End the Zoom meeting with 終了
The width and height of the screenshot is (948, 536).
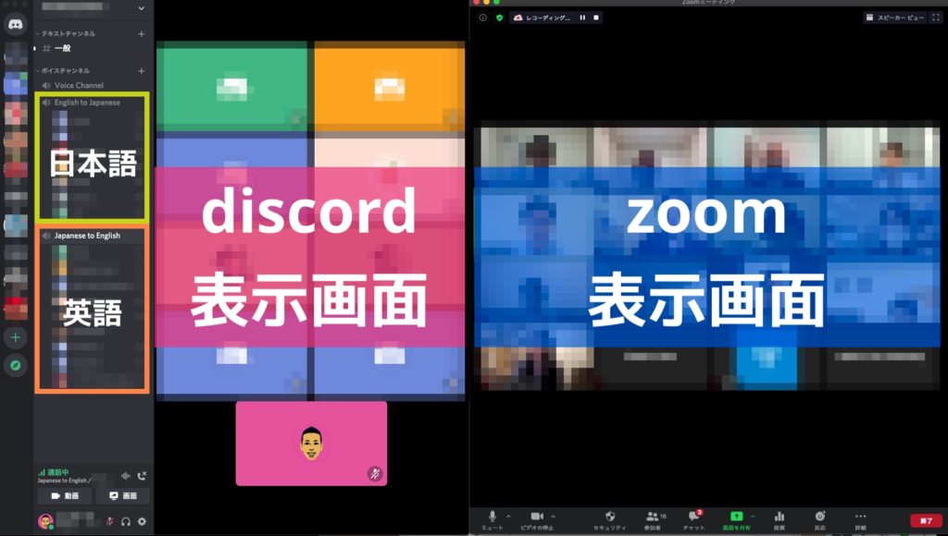(926, 520)
